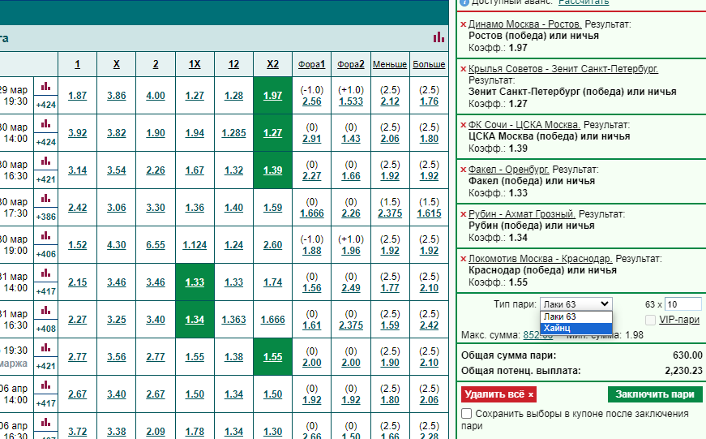Select home win odds 3.92
Image resolution: width=706 pixels, height=439 pixels.
[x=78, y=133]
